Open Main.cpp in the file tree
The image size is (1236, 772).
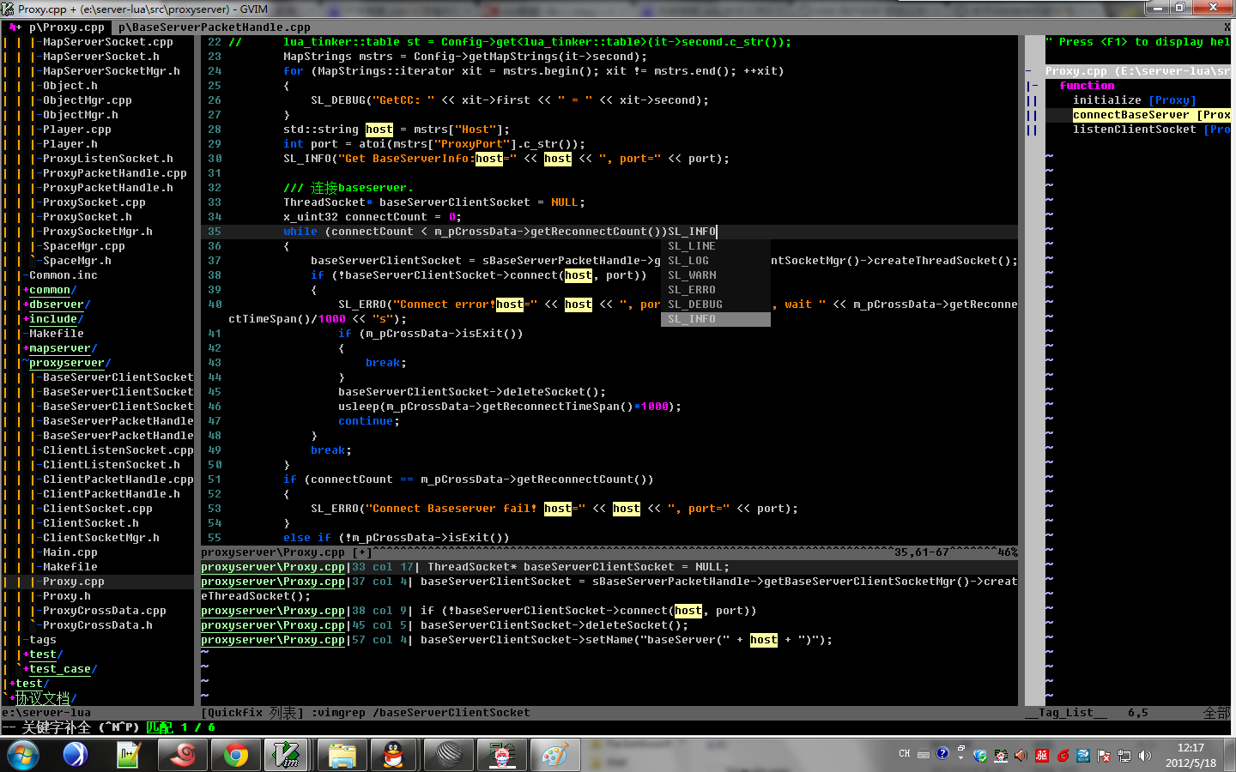click(x=70, y=552)
